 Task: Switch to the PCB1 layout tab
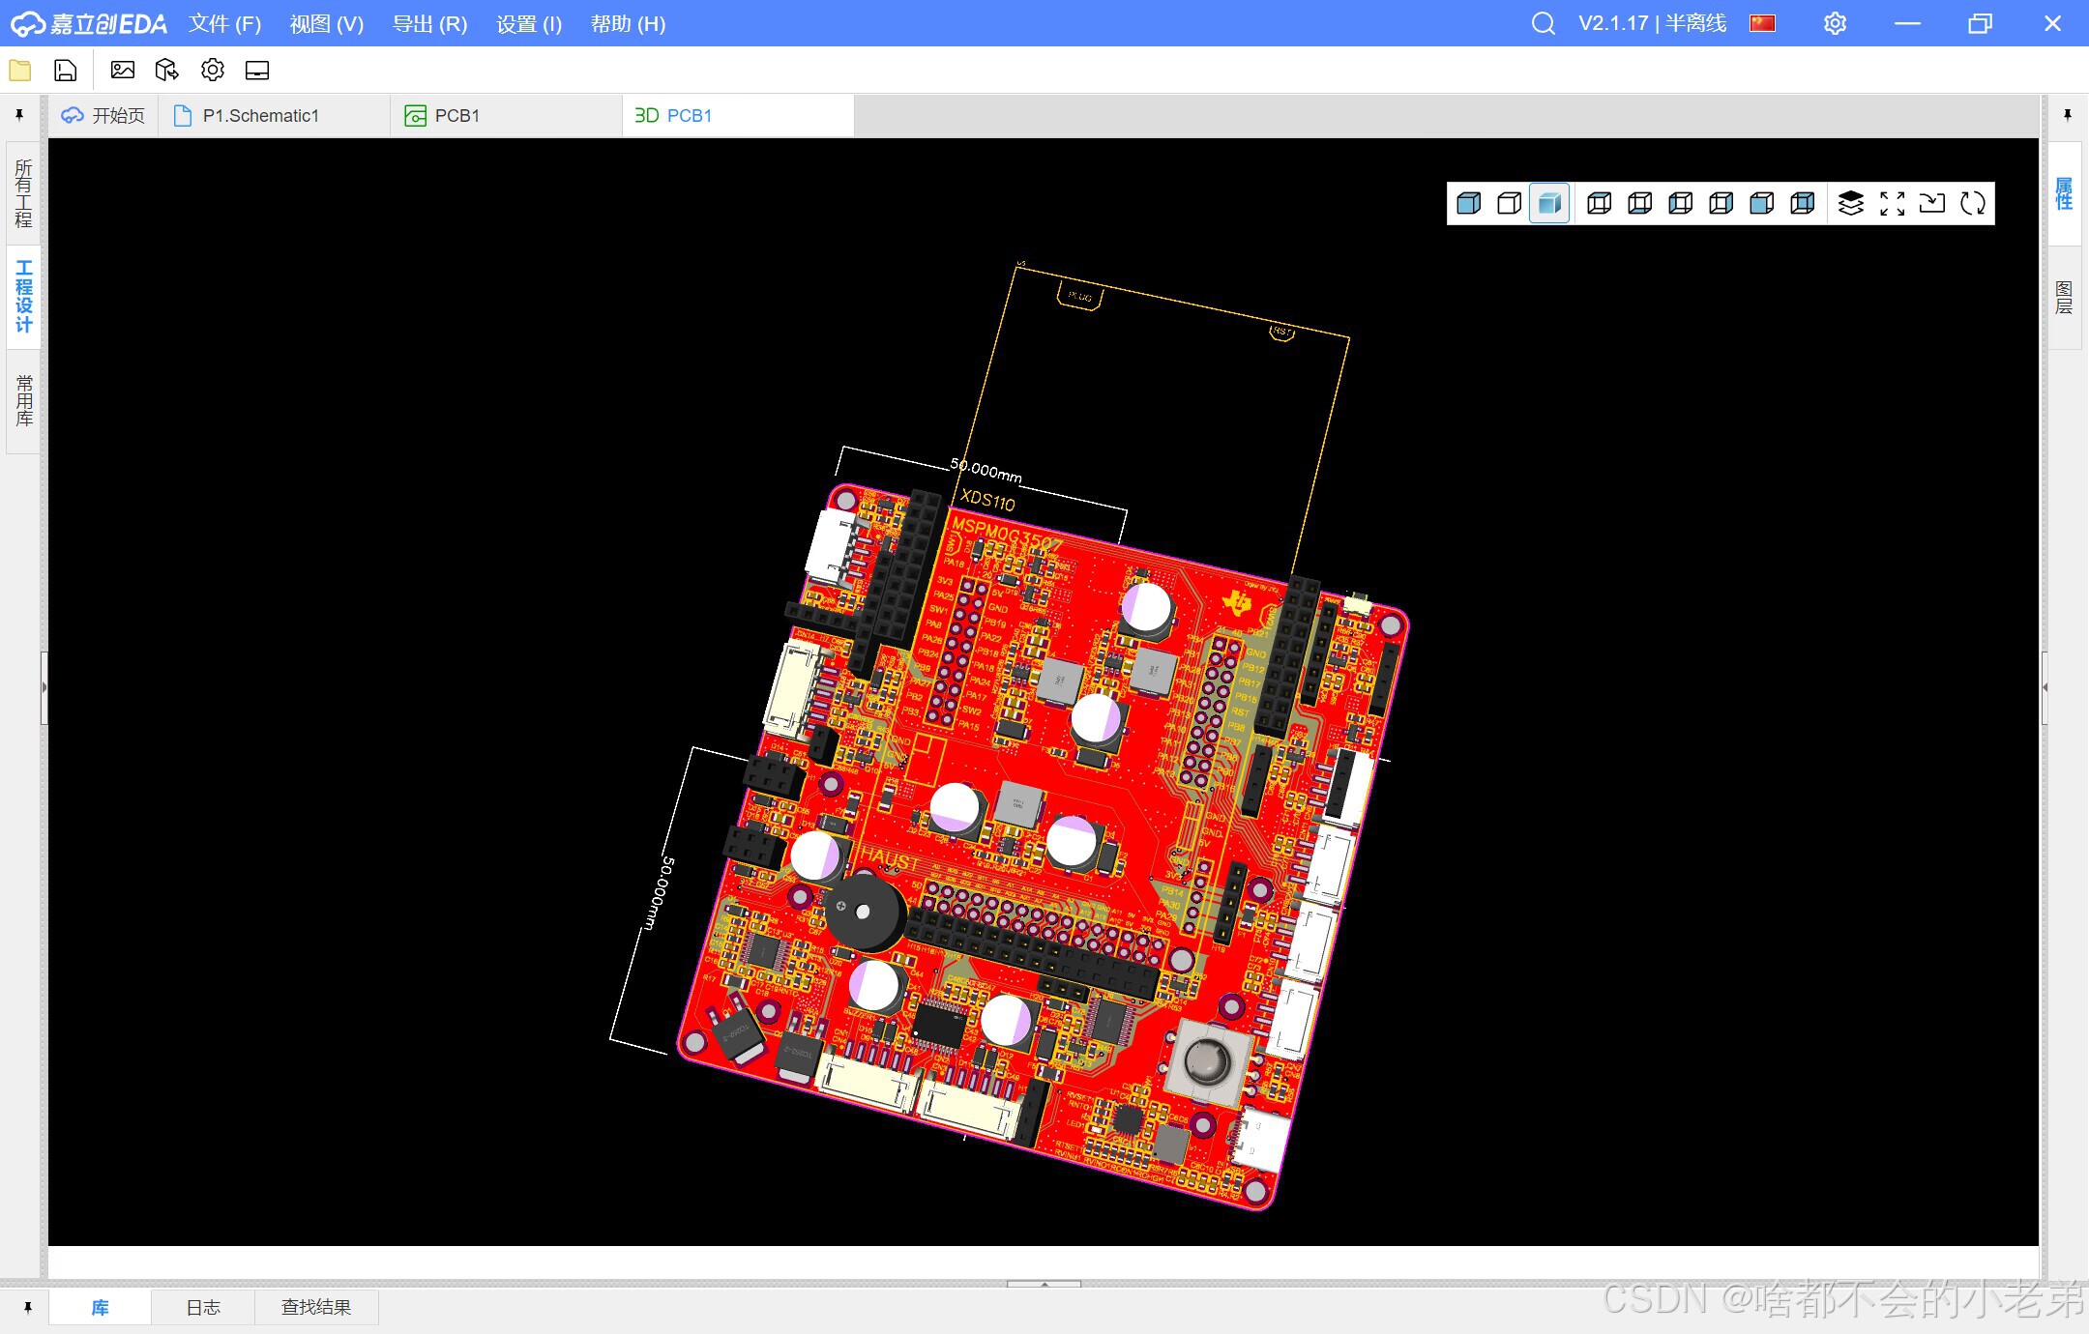click(x=507, y=116)
